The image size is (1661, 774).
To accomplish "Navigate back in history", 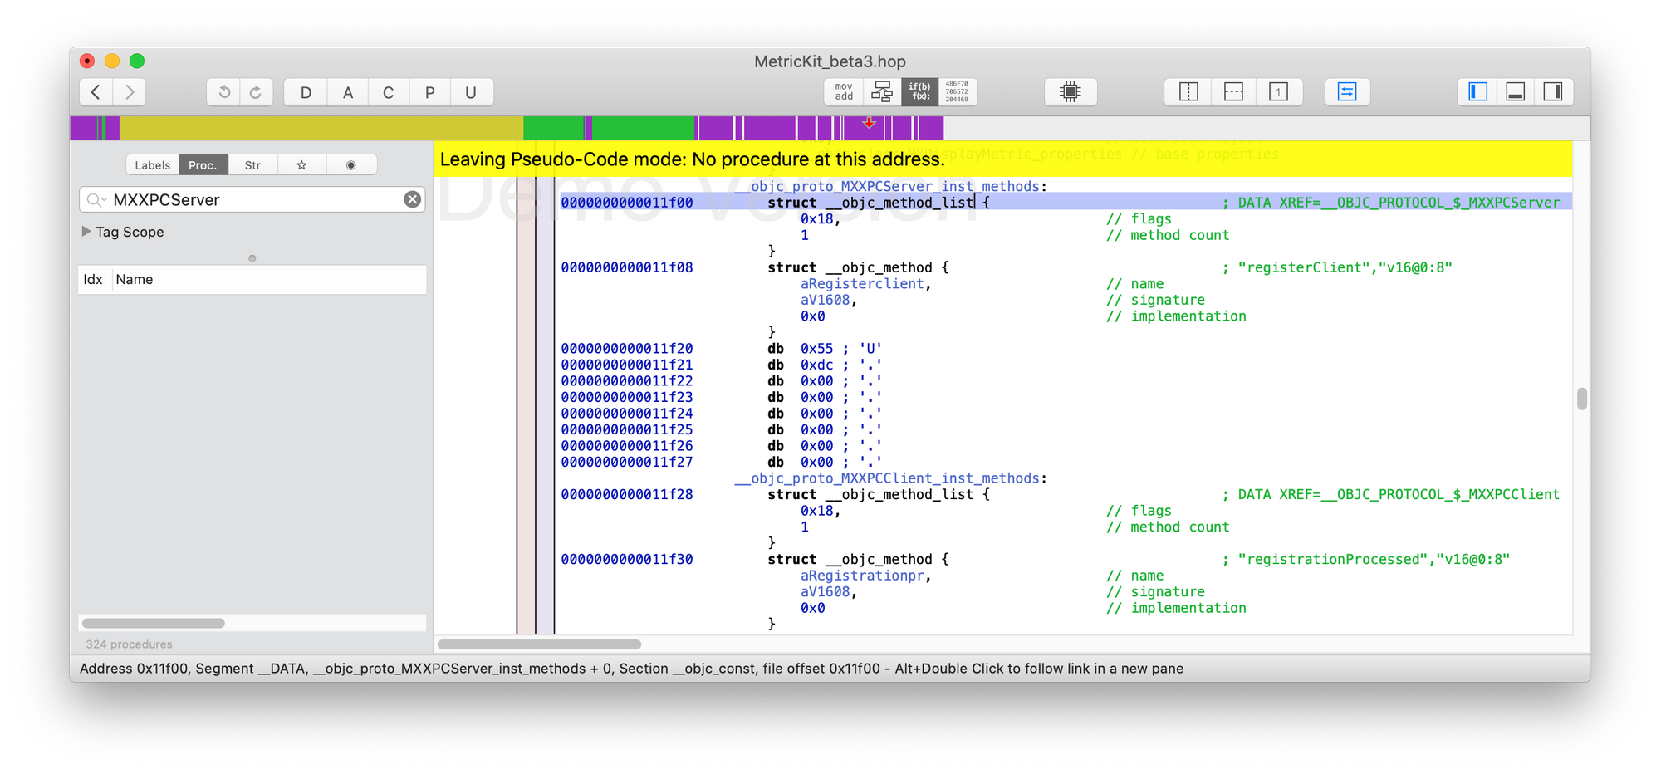I will pos(96,92).
